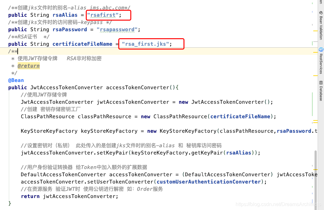Click the return keyword in the last statement
324x210 pixels.
30,196
